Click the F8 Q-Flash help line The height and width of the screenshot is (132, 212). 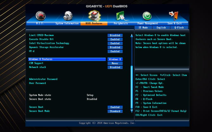[144, 99]
